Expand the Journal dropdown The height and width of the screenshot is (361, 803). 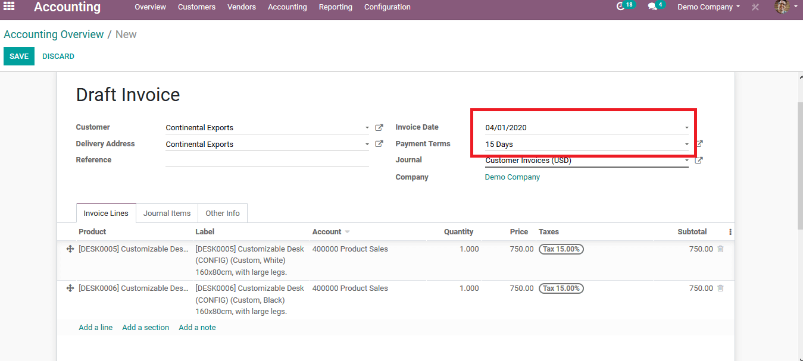686,161
